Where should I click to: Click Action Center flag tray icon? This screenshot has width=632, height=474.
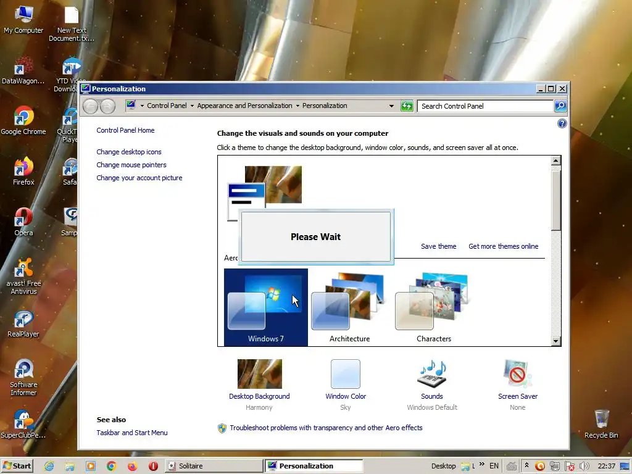coord(570,467)
